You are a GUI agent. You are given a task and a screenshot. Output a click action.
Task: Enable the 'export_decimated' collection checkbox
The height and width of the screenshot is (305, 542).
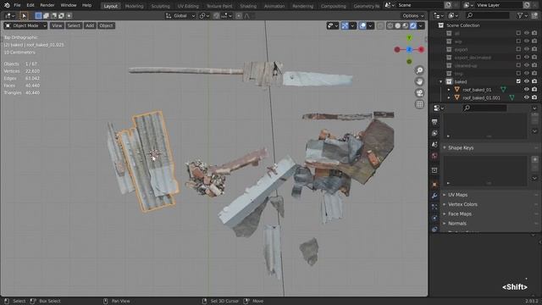(518, 58)
